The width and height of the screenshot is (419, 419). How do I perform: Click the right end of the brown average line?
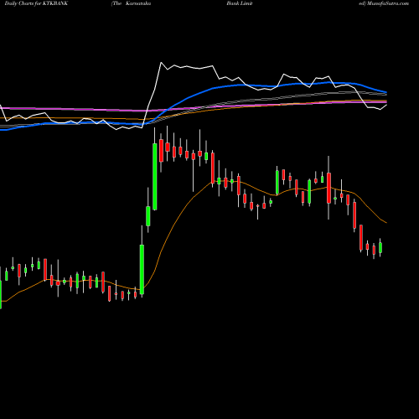pyautogui.click(x=386, y=222)
